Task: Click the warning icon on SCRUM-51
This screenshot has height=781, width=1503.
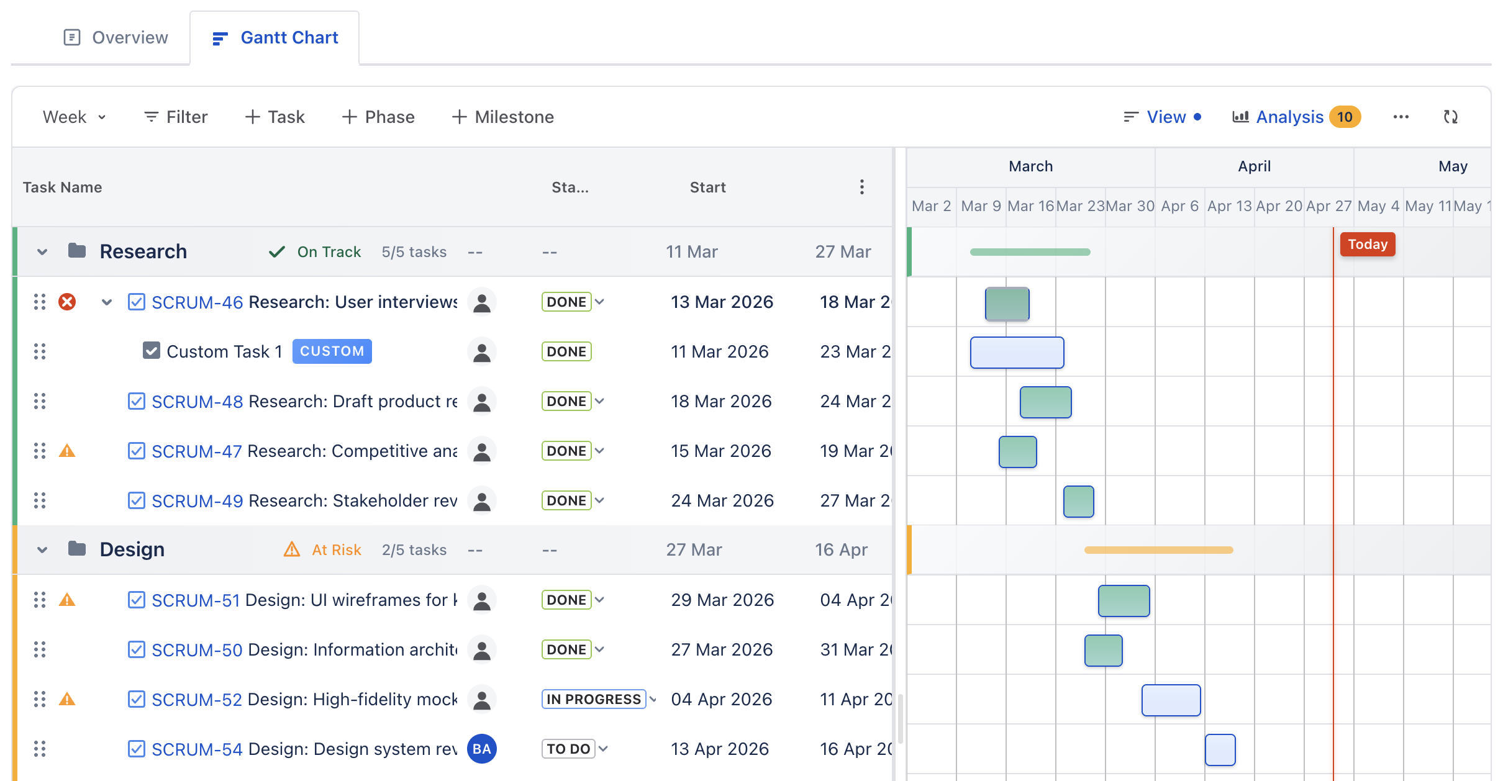Action: pos(67,600)
